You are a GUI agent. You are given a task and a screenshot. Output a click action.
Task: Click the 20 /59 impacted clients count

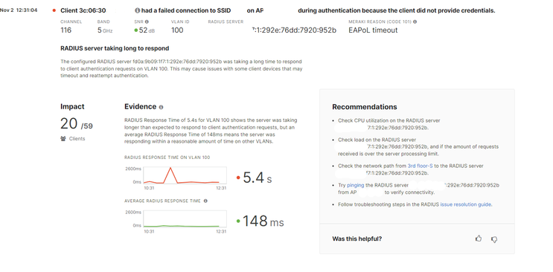click(77, 124)
